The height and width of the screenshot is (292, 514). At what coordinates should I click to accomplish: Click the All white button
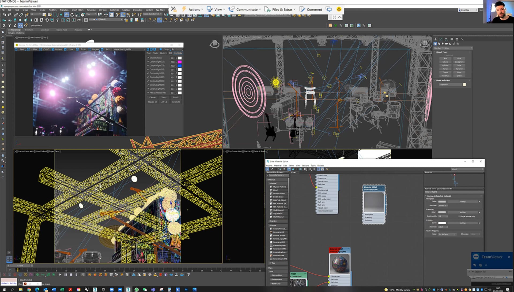176,102
